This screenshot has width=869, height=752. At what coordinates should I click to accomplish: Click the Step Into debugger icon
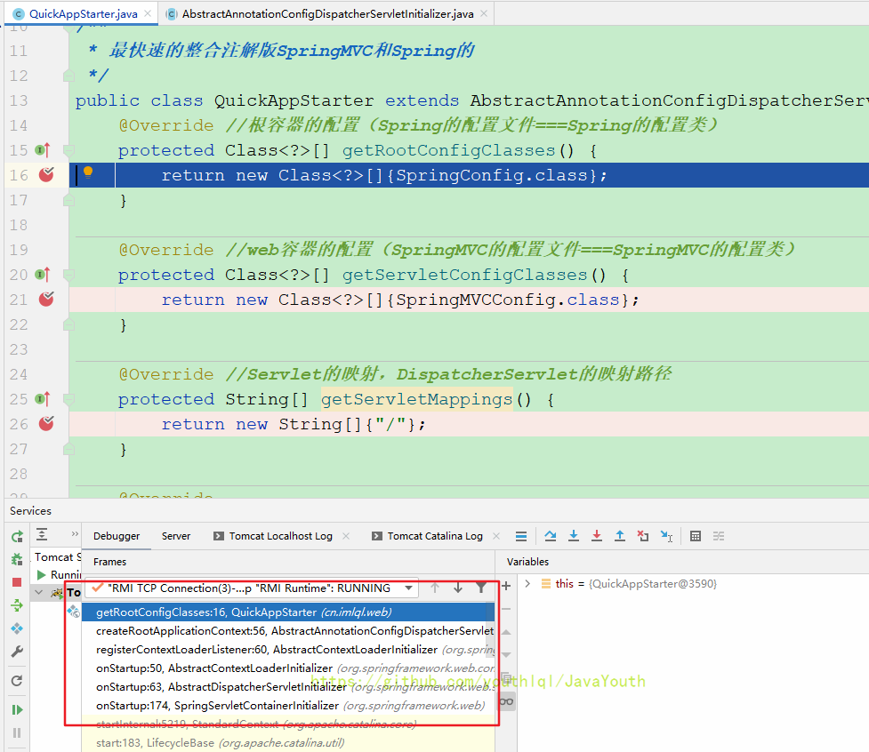click(x=574, y=536)
